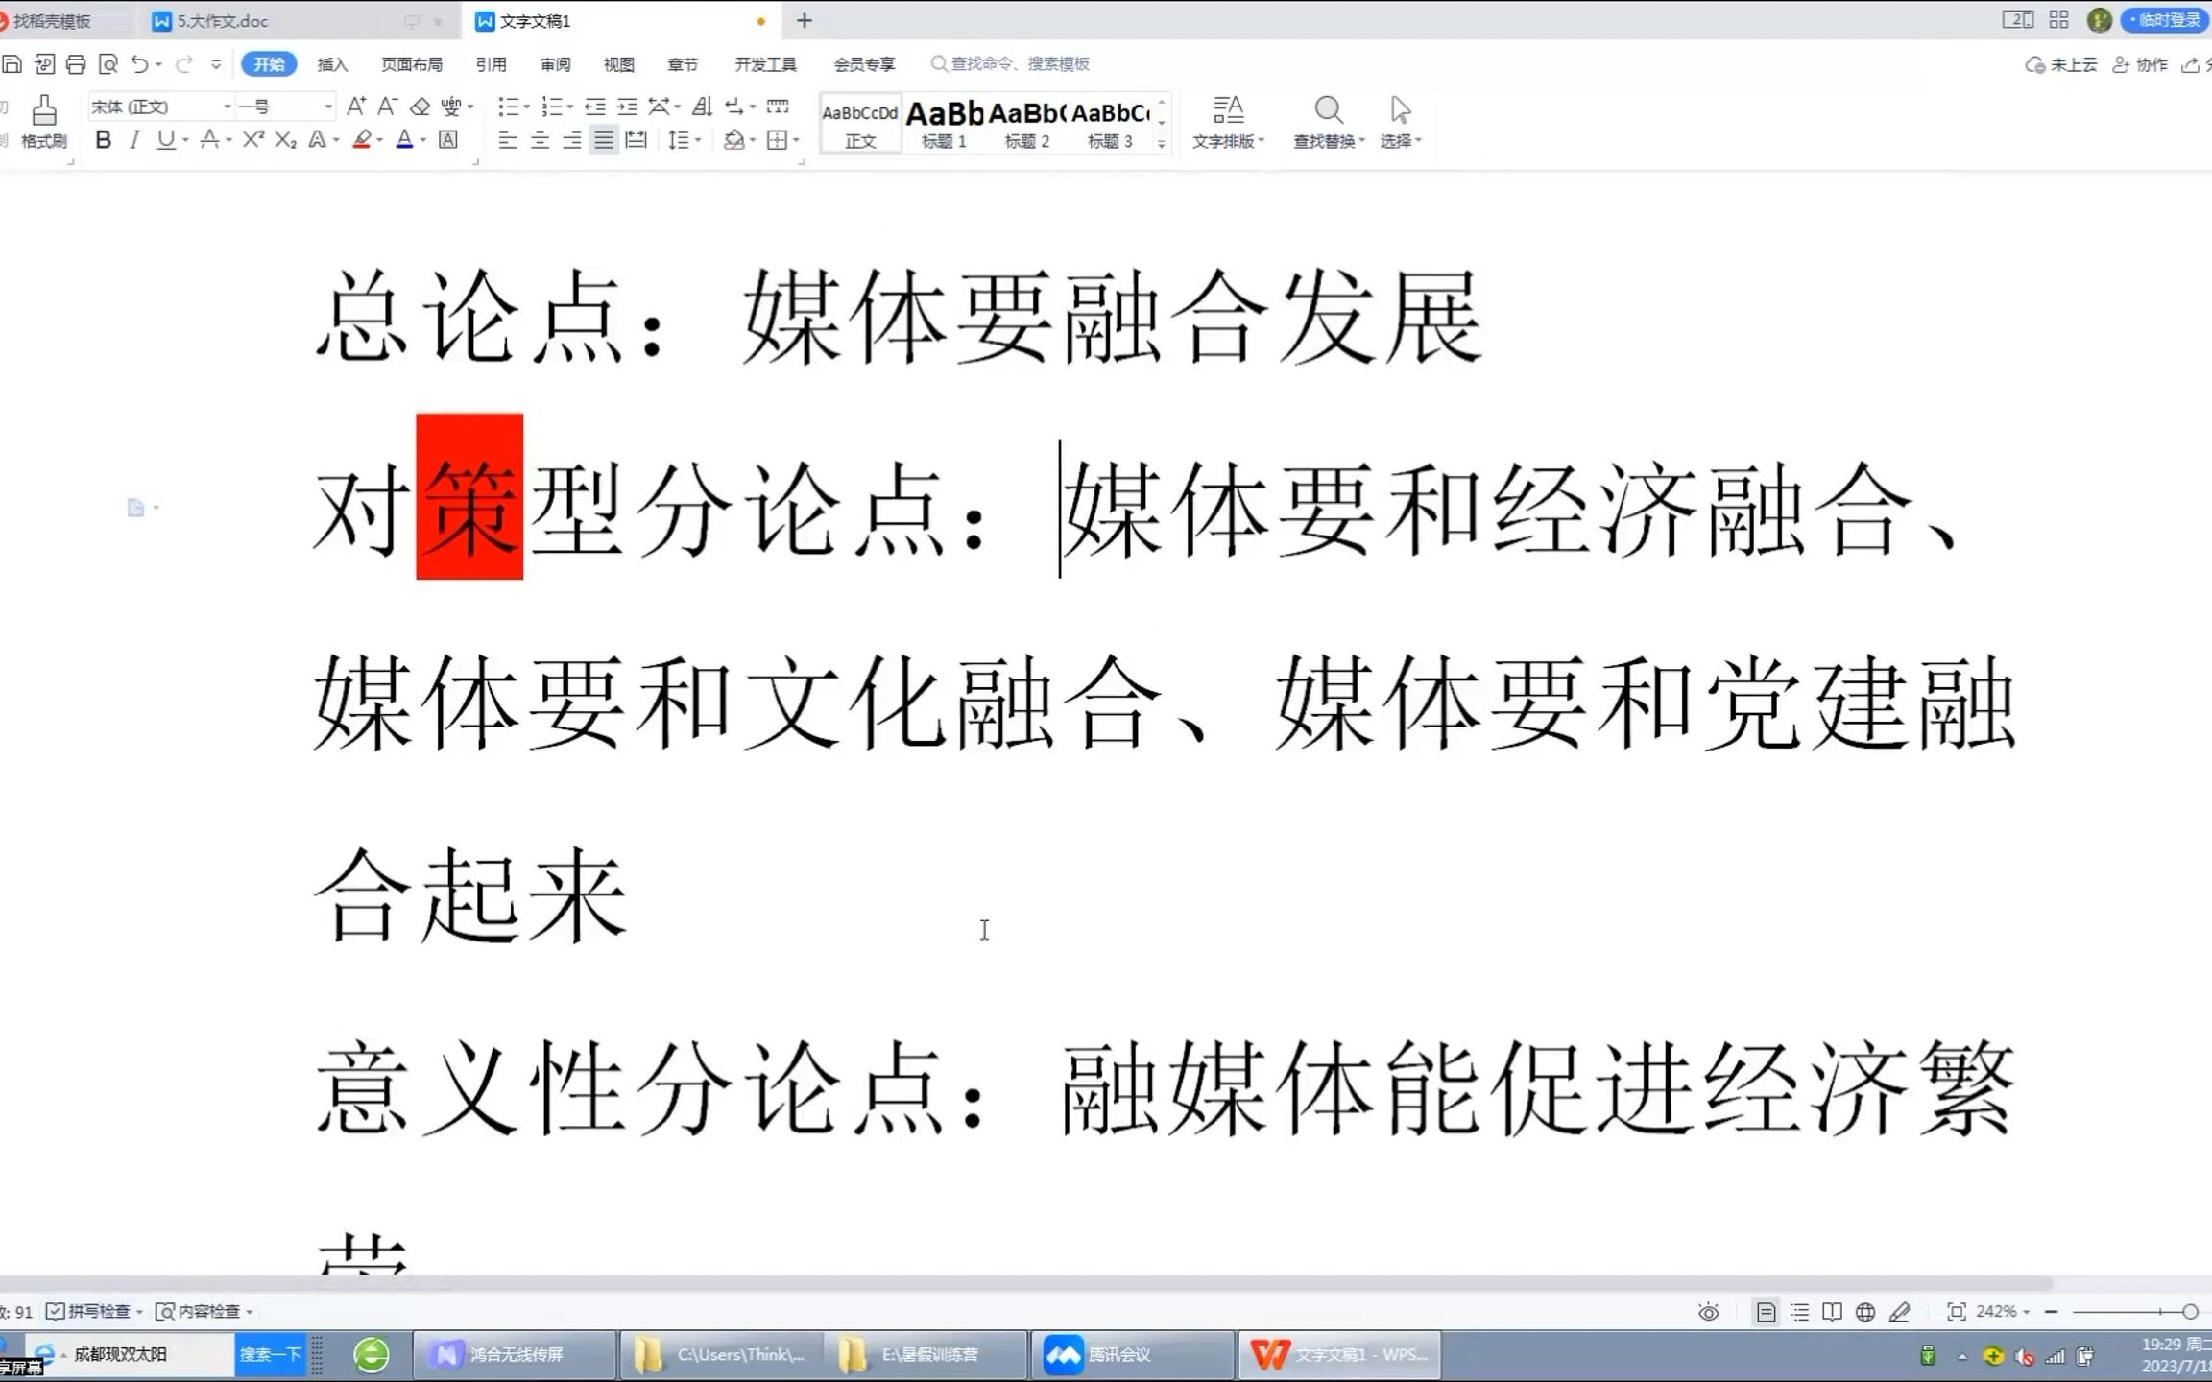Align text right

point(571,140)
